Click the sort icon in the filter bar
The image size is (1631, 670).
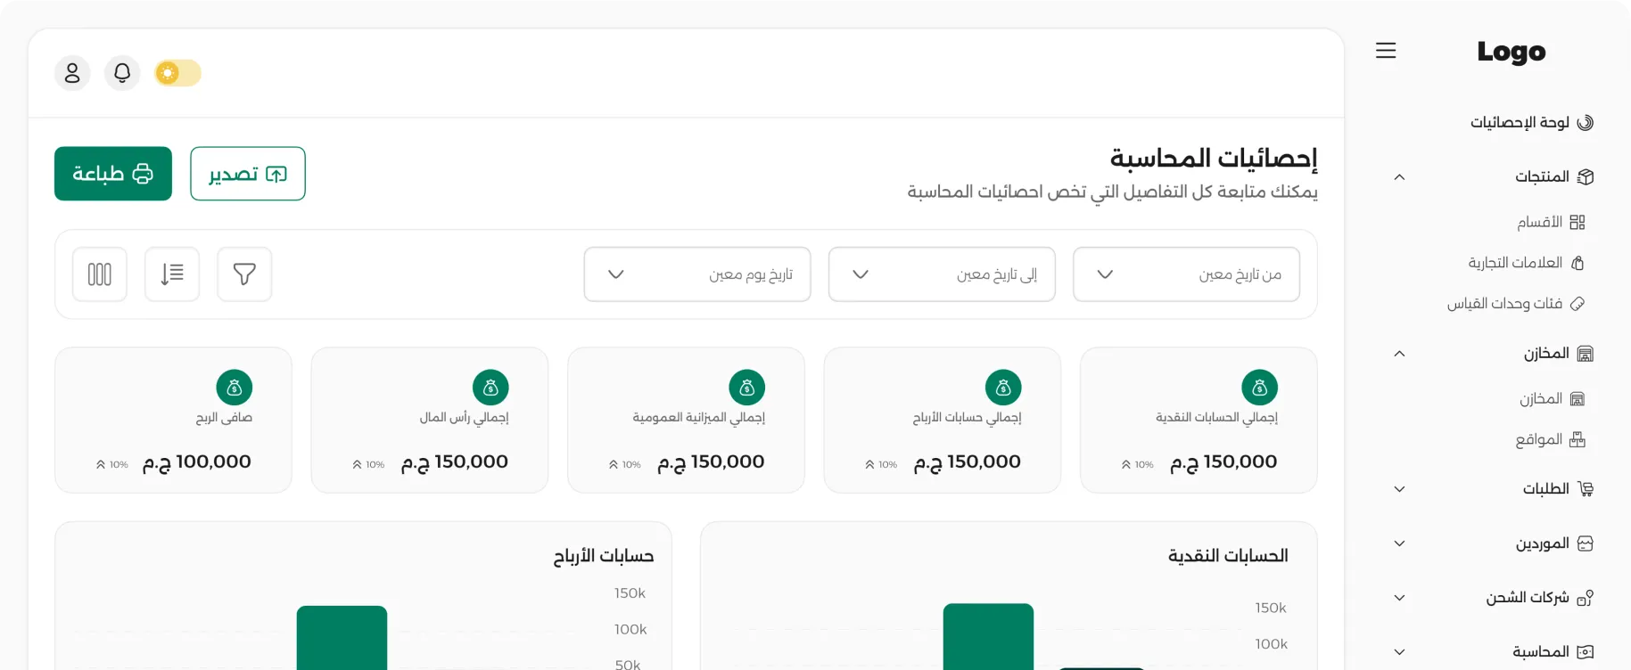(171, 274)
